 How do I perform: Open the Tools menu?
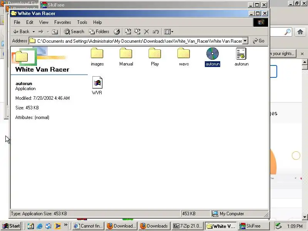pyautogui.click(x=82, y=22)
